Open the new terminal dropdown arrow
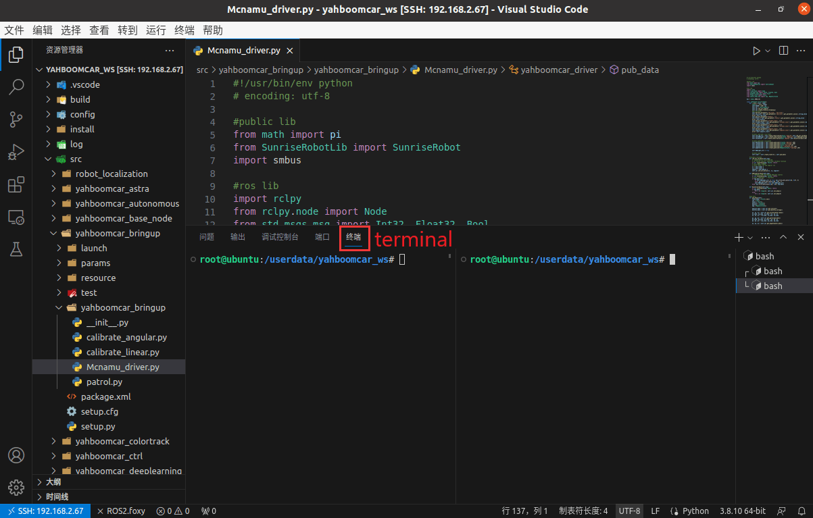This screenshot has height=518, width=813. pos(750,238)
